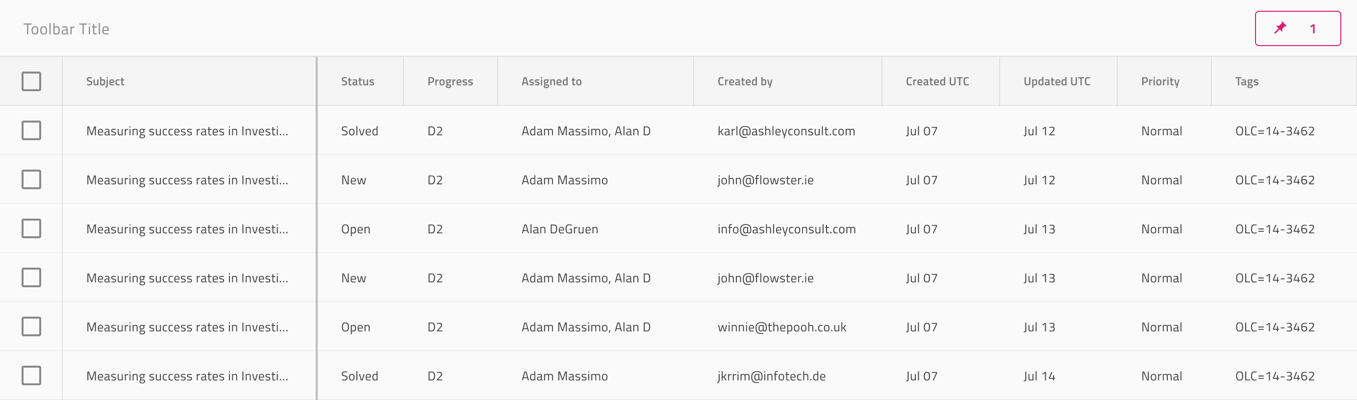Sort by Created UTC column header
The height and width of the screenshot is (400, 1357).
[x=937, y=81]
